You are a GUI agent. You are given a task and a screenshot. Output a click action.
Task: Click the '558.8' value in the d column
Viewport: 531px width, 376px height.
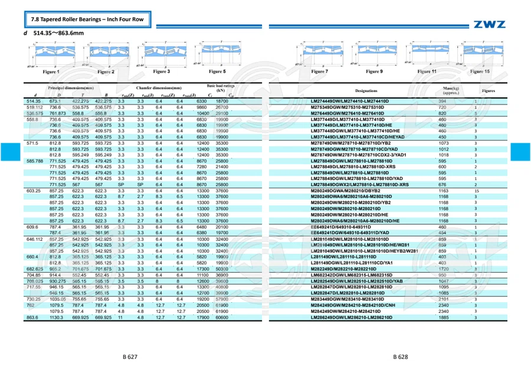(x=32, y=120)
